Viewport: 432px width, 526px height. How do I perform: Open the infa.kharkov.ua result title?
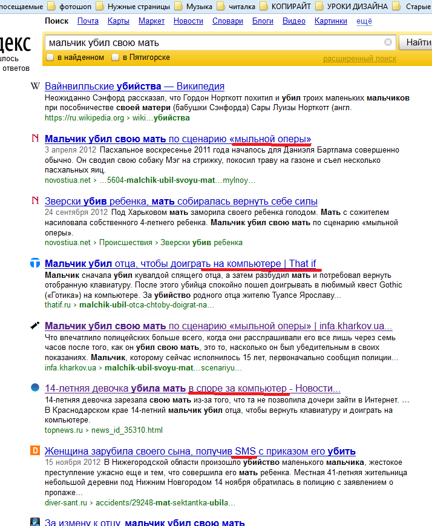pyautogui.click(x=218, y=326)
